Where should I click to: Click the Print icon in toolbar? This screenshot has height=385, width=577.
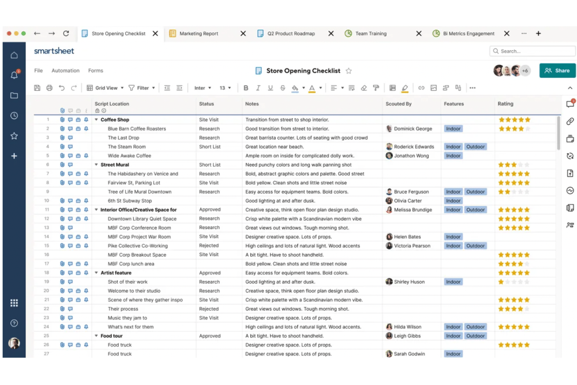point(49,88)
